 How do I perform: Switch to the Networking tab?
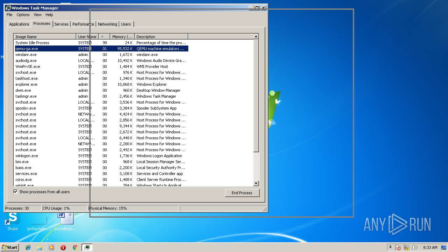107,24
